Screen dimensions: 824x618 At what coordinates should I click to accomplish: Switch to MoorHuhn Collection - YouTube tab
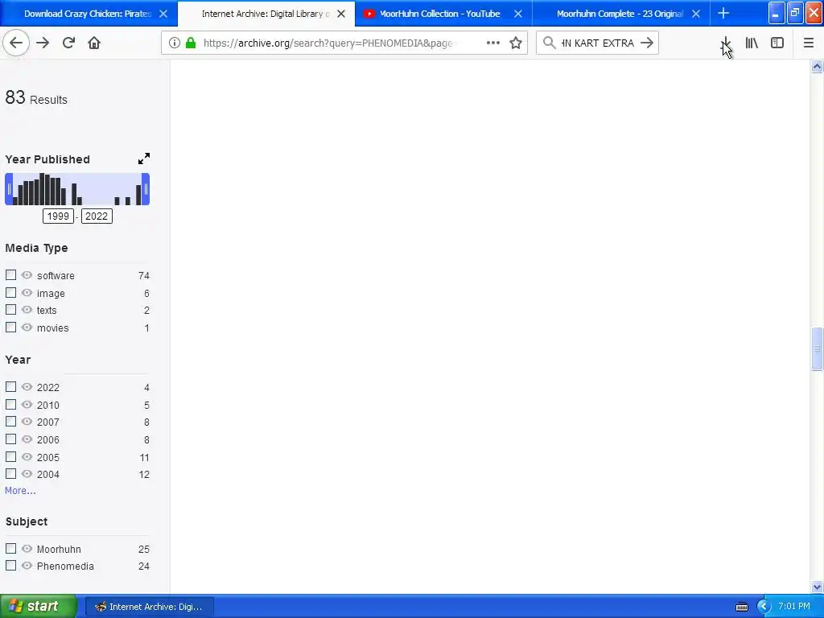click(443, 14)
